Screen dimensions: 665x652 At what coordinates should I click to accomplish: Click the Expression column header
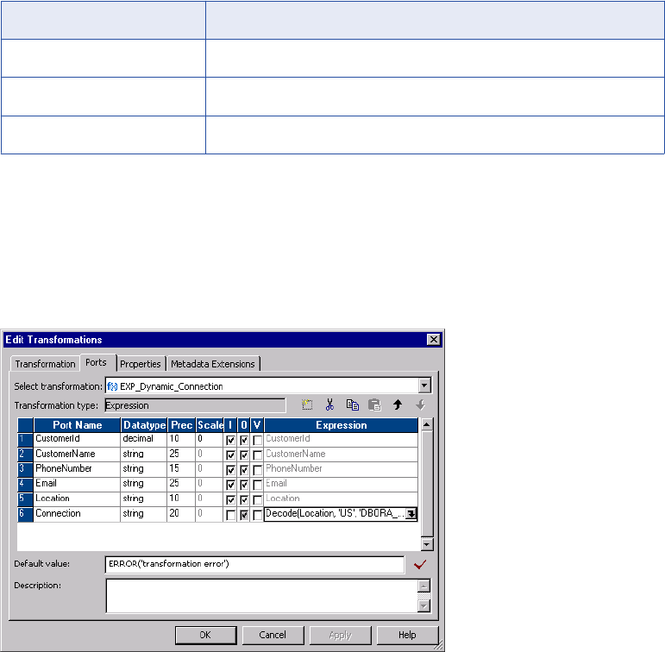click(x=341, y=425)
